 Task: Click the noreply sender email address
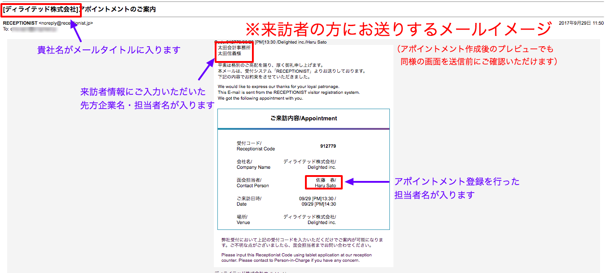tap(66, 23)
